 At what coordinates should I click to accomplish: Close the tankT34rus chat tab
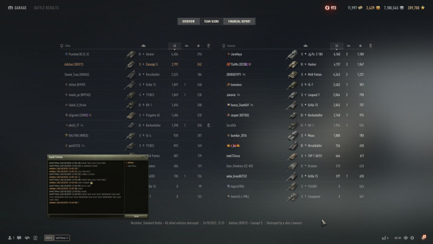(67, 238)
